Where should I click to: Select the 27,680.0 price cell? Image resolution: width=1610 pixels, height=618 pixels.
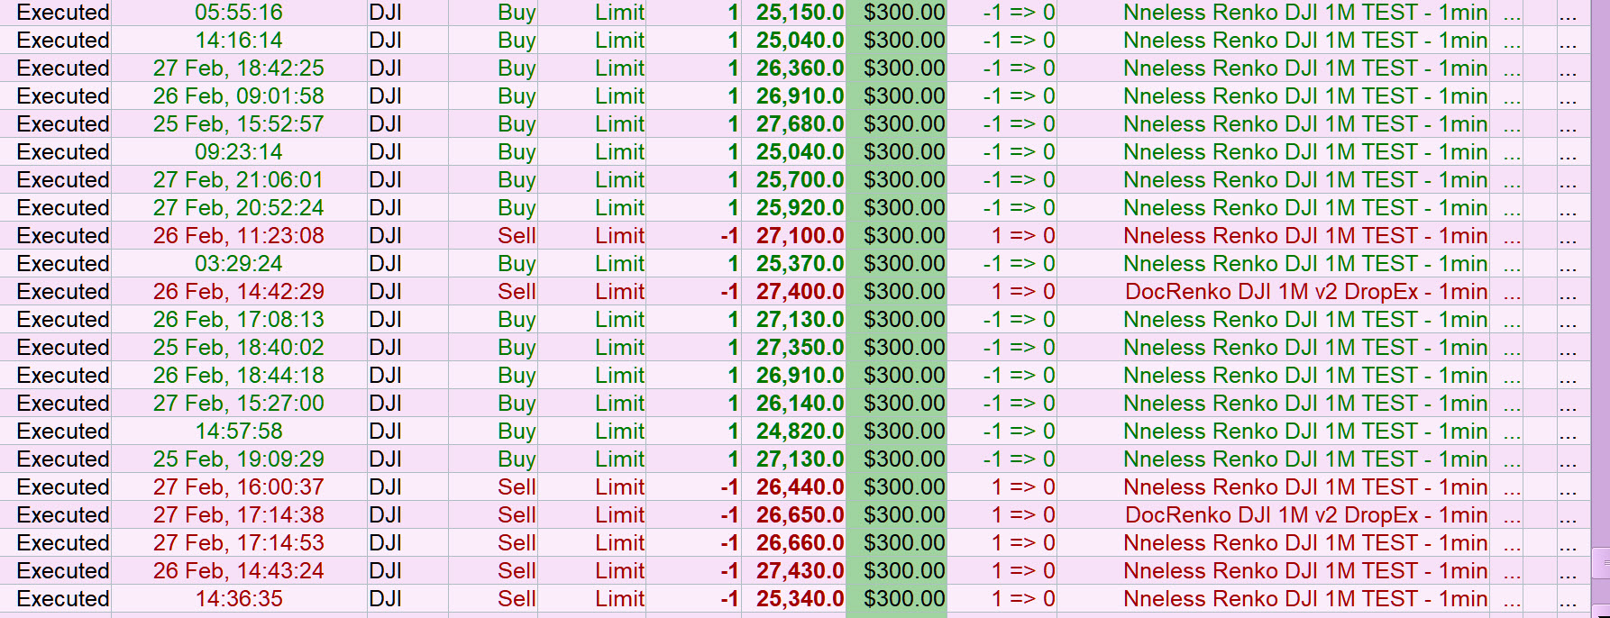[x=800, y=124]
